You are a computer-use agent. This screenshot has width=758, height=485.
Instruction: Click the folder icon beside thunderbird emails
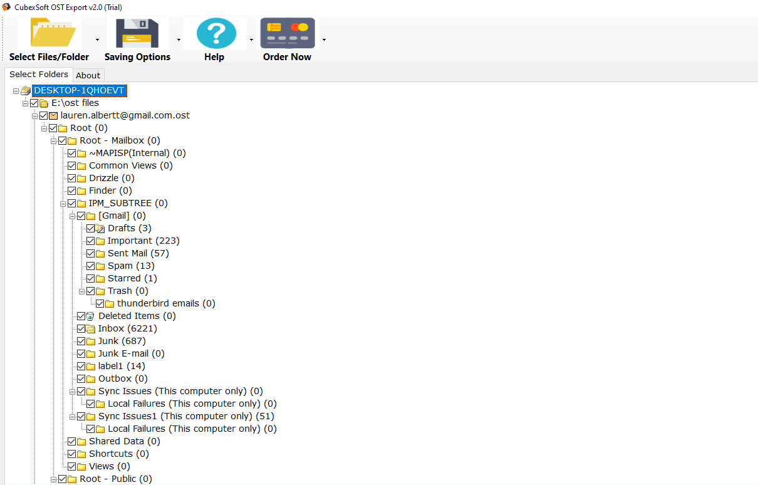coord(110,304)
